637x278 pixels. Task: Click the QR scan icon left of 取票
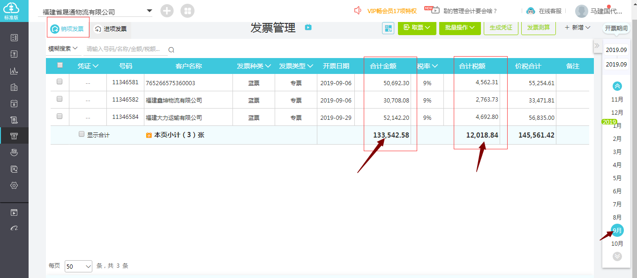coord(388,29)
